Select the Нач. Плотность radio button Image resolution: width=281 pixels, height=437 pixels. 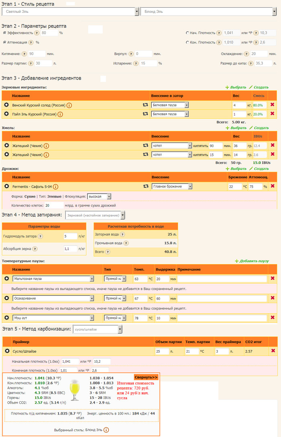187,33
